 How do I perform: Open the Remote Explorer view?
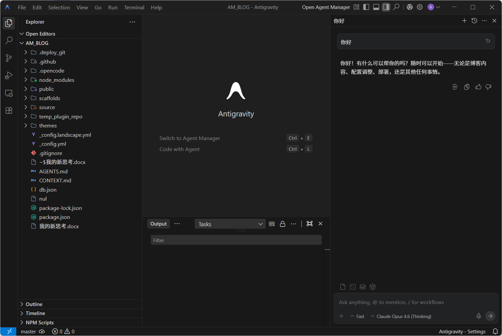point(9,93)
